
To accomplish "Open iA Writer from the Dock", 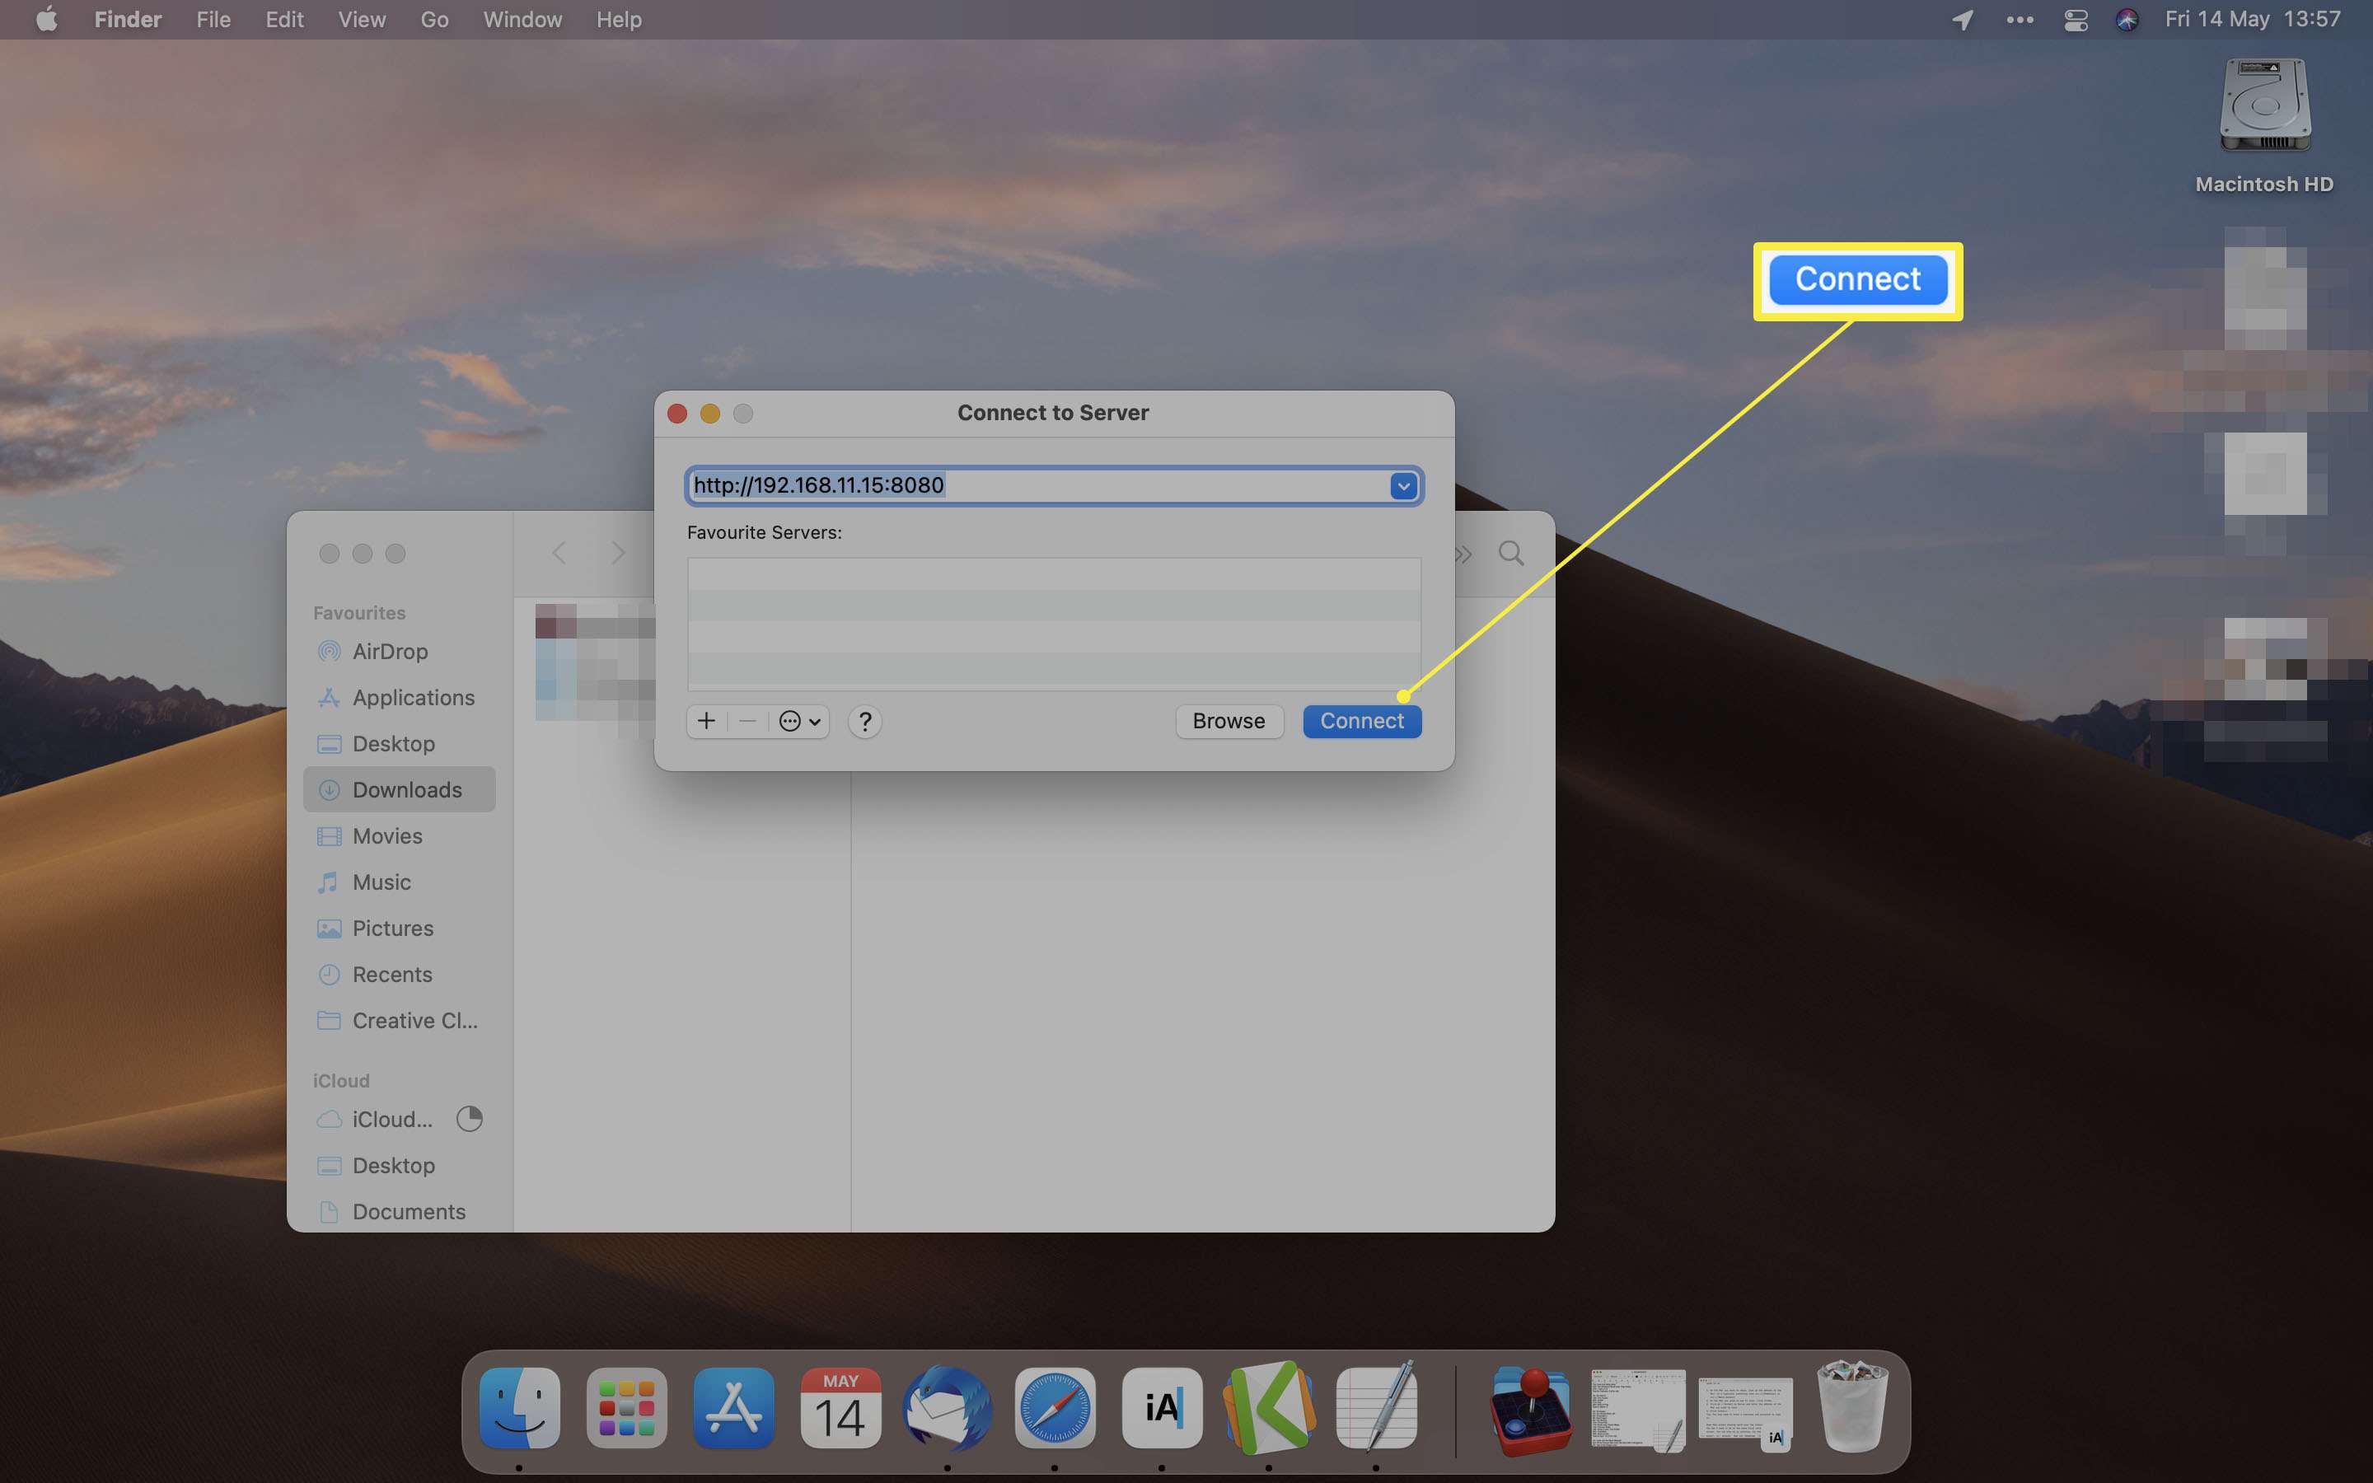I will (1162, 1407).
